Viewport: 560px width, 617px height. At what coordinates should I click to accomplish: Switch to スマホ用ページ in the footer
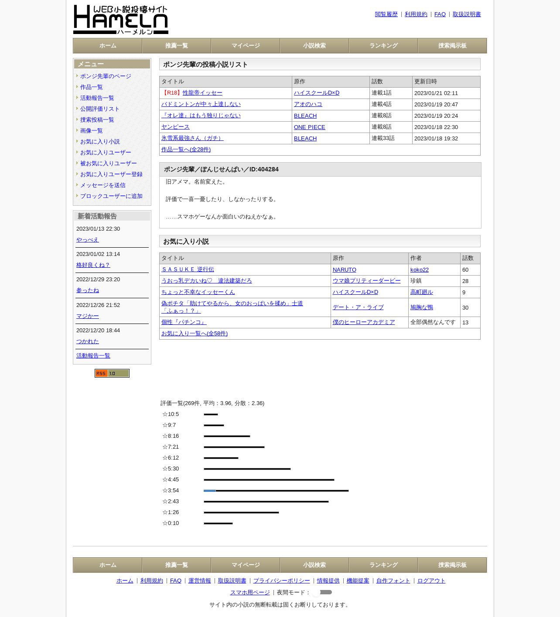tap(250, 593)
